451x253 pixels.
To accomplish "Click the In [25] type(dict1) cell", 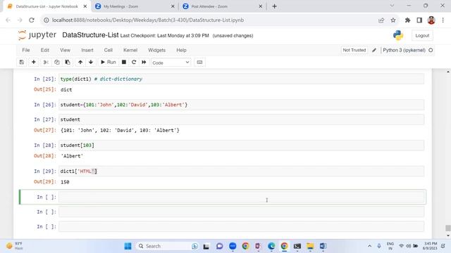I will point(241,79).
